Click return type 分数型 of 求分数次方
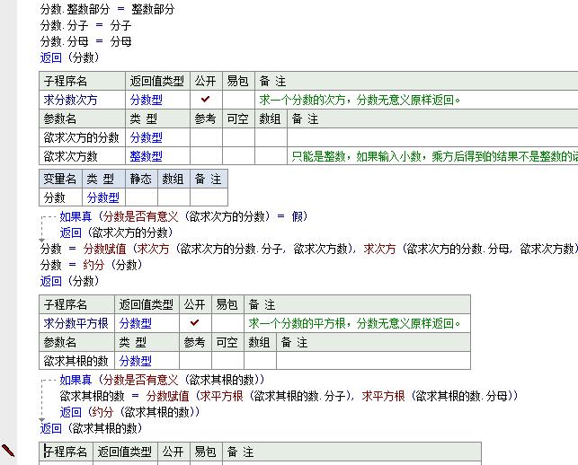This screenshot has width=578, height=465. pyautogui.click(x=146, y=100)
